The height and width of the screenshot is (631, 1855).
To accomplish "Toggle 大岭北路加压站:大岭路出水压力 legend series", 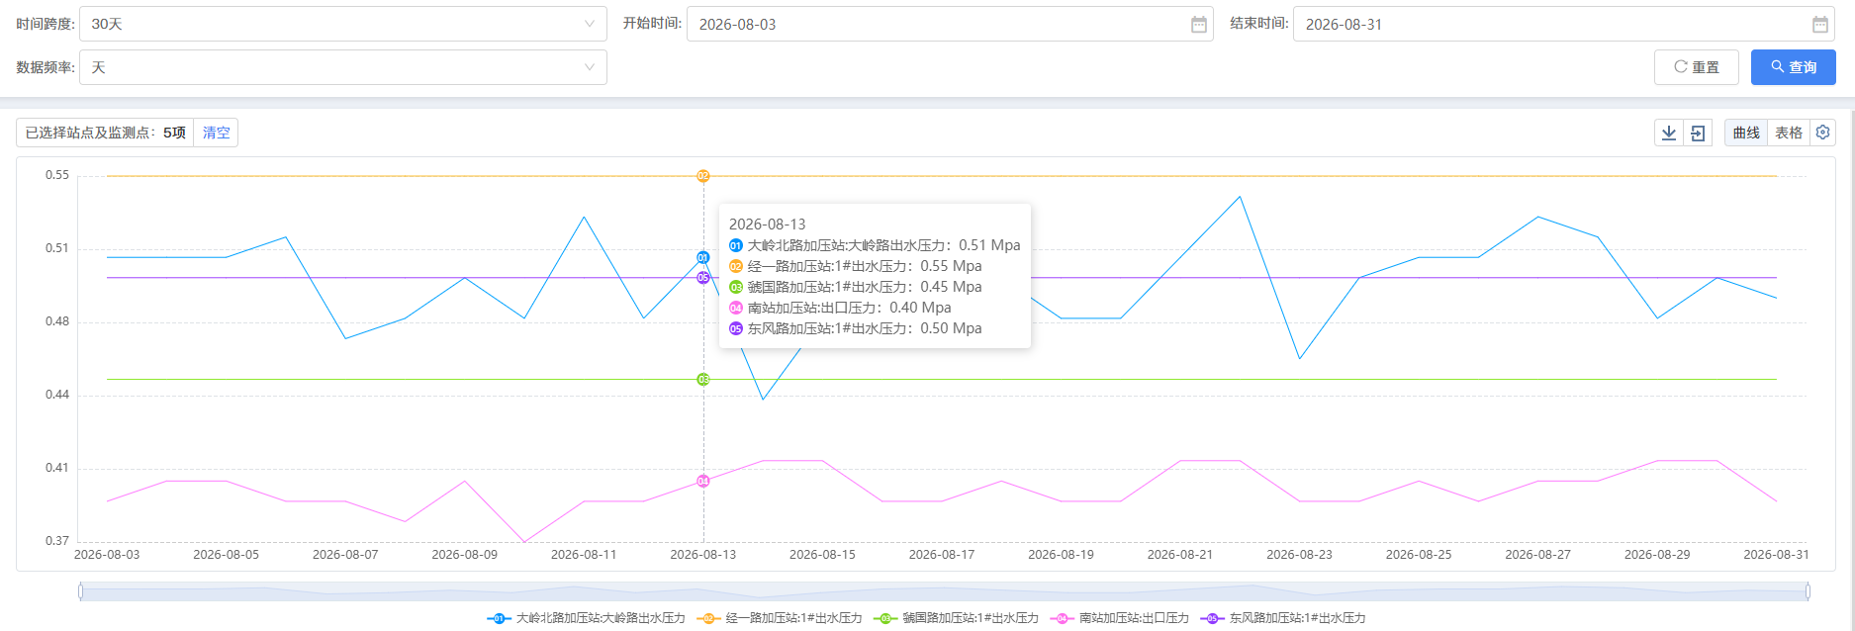I will [587, 618].
